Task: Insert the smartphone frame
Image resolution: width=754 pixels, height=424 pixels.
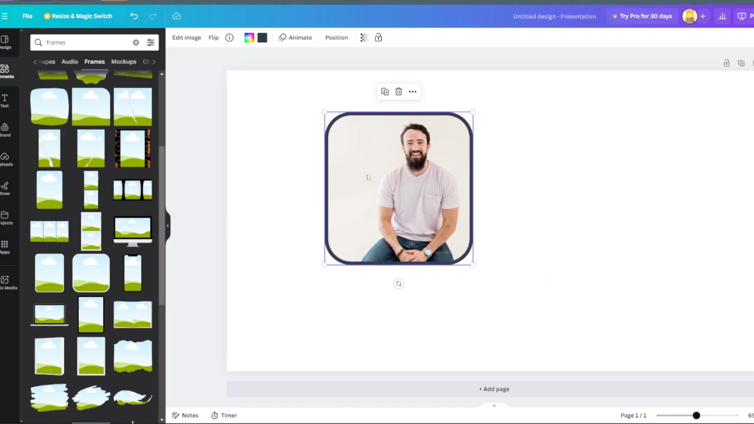Action: tap(133, 273)
